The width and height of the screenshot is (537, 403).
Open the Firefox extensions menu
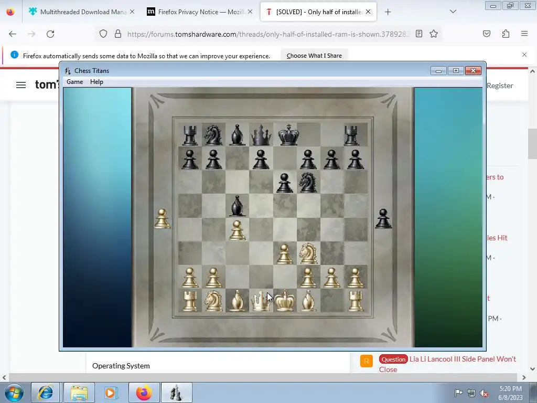point(506,34)
